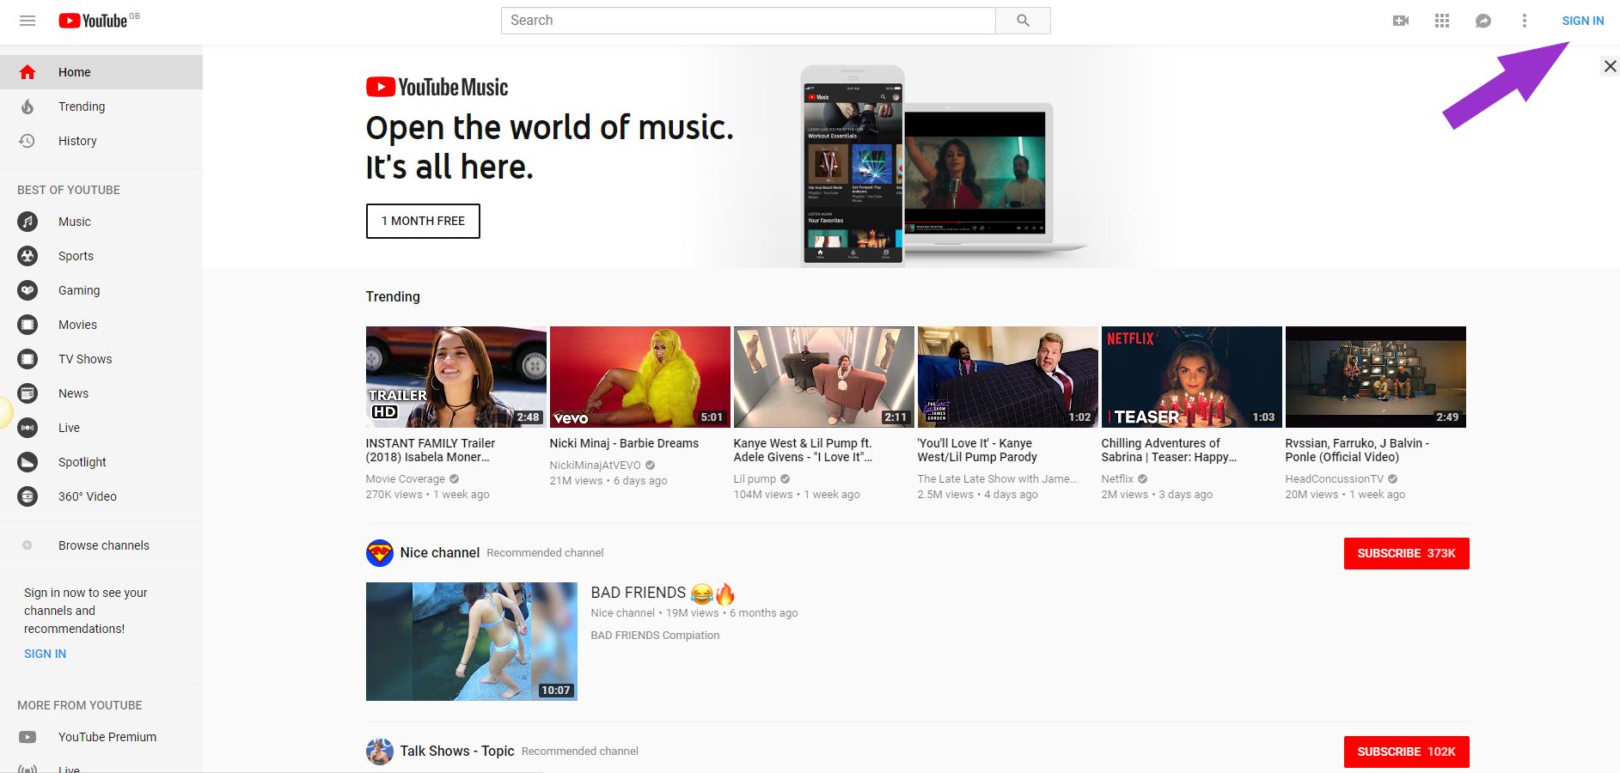Click the Home icon in sidebar
The width and height of the screenshot is (1620, 773).
click(x=28, y=72)
